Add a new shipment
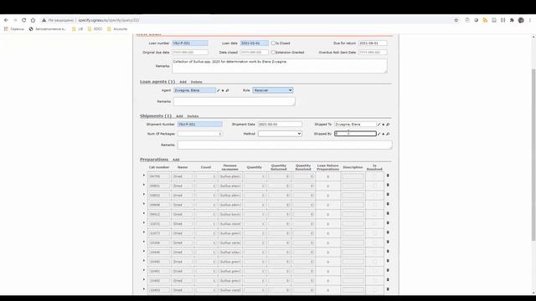The image size is (536, 301). [x=179, y=116]
